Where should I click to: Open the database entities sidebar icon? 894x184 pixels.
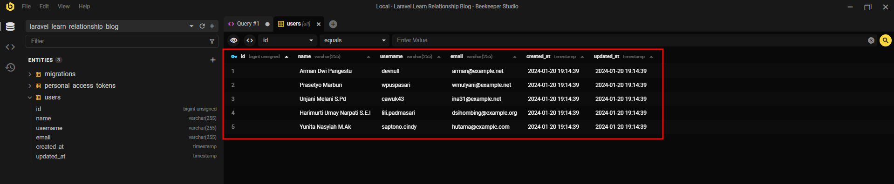coord(10,26)
